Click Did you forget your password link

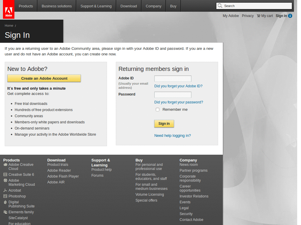coord(178,102)
